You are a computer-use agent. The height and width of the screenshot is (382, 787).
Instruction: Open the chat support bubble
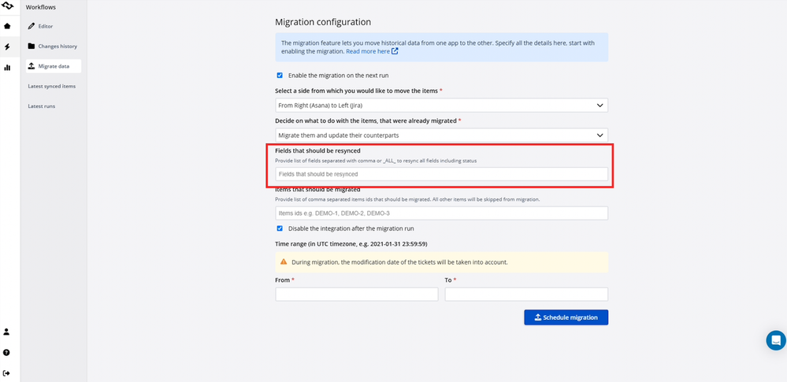pos(775,340)
